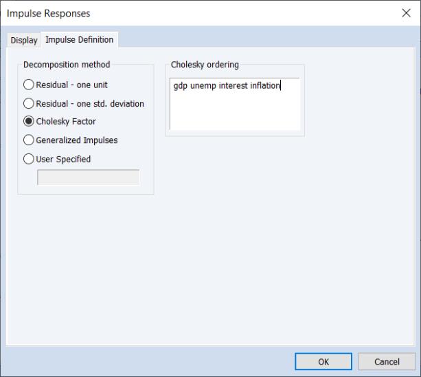
Task: Click the text field under User Specified
Action: (88, 177)
